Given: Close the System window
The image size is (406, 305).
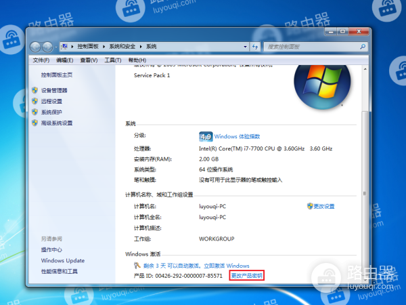Looking at the screenshot, I should tap(359, 32).
